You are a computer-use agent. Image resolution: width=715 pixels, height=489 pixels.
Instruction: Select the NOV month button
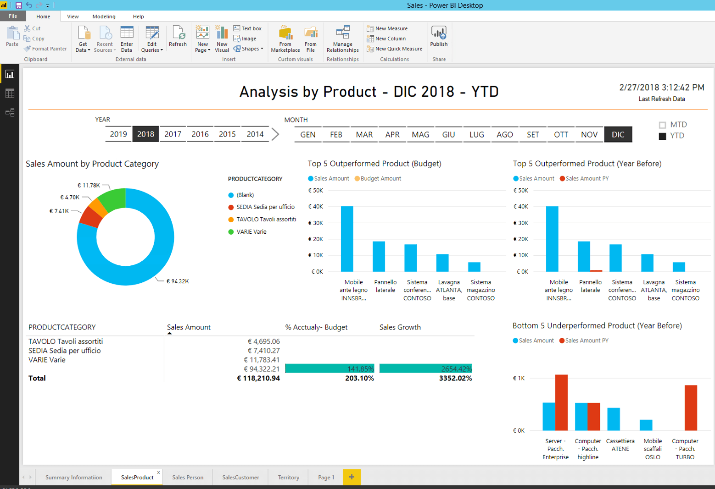(x=589, y=135)
